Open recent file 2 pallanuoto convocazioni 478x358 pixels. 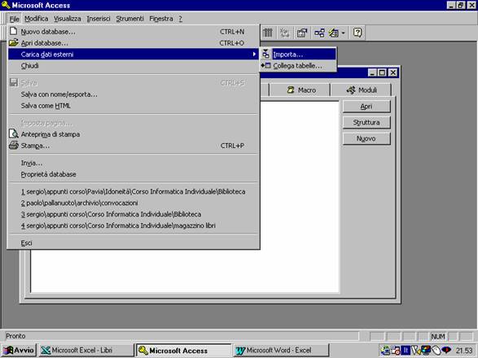click(x=134, y=203)
